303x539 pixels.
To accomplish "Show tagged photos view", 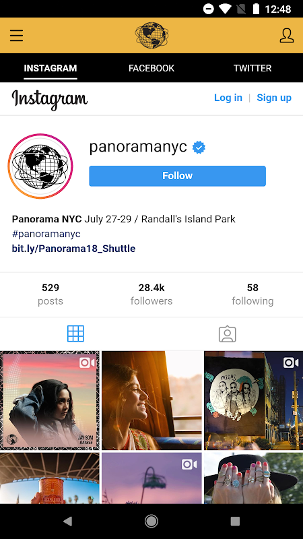I will pos(227,334).
